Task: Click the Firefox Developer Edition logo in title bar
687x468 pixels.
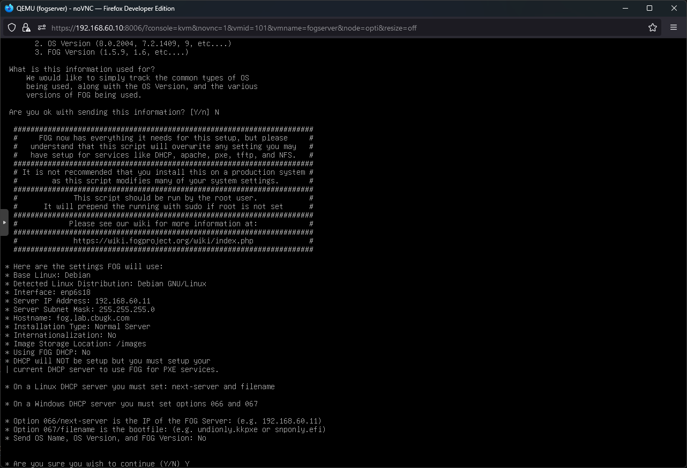Action: point(9,8)
